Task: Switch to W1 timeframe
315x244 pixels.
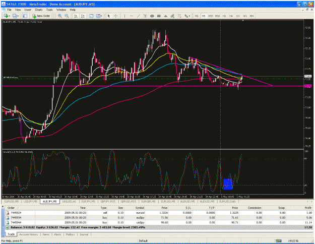Action: 245,16
